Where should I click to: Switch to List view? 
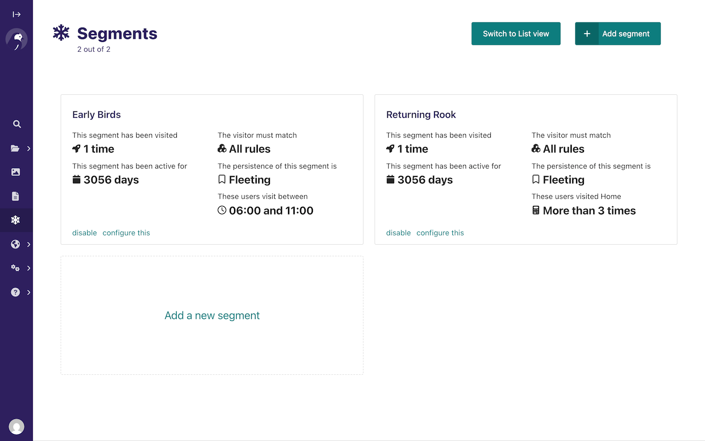click(516, 34)
